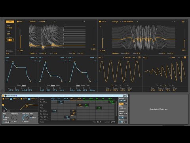The image size is (190, 143).
Task: Open the Env 3 loop mode dropdown
Action: 93,58
